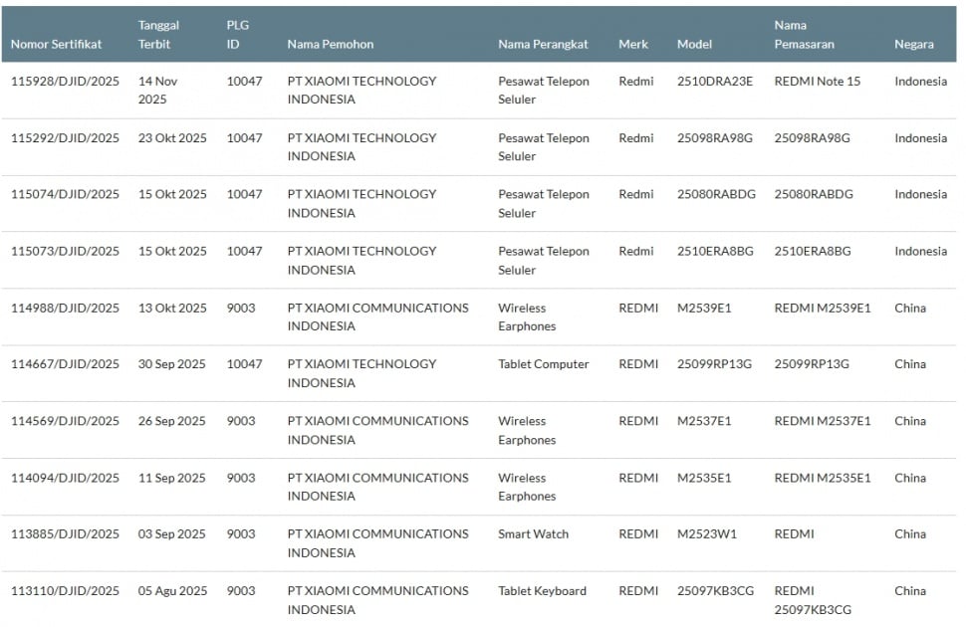Screen dimensions: 966x627
Task: Click model M2537E1 in Model column
Action: pyautogui.click(x=703, y=421)
